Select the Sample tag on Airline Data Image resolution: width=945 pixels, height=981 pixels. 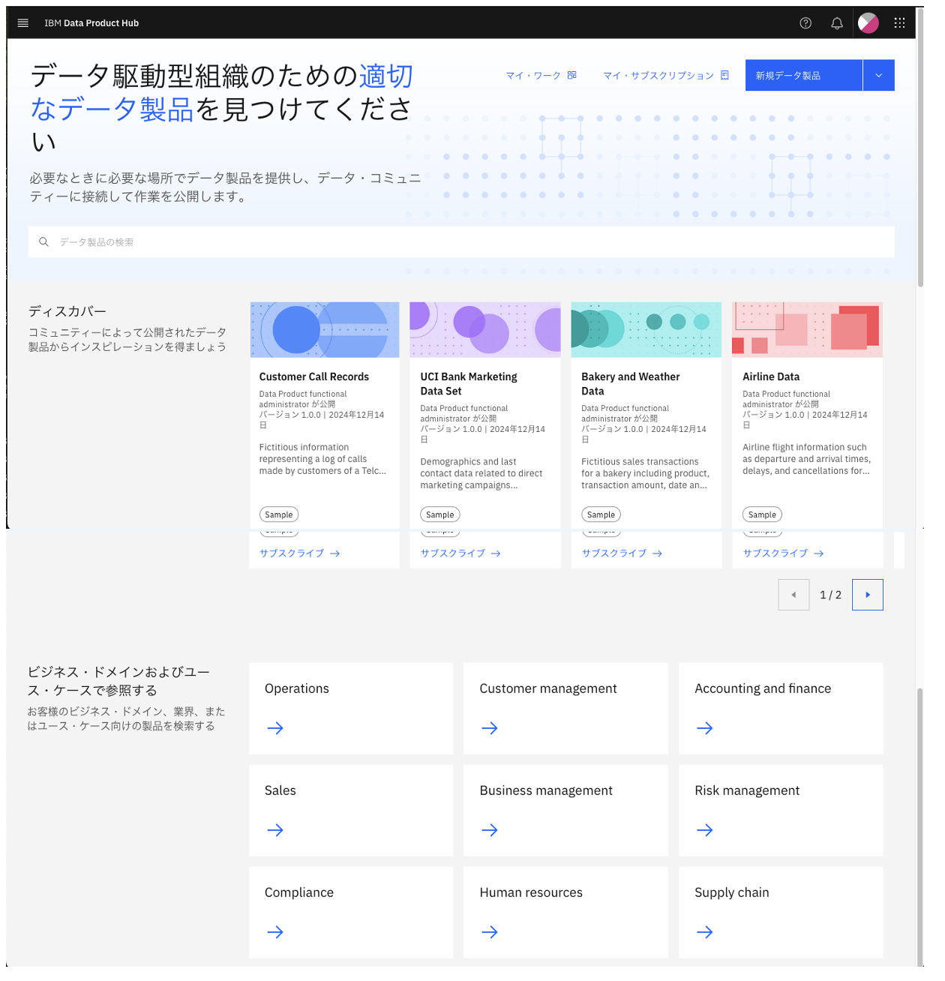[x=762, y=514]
